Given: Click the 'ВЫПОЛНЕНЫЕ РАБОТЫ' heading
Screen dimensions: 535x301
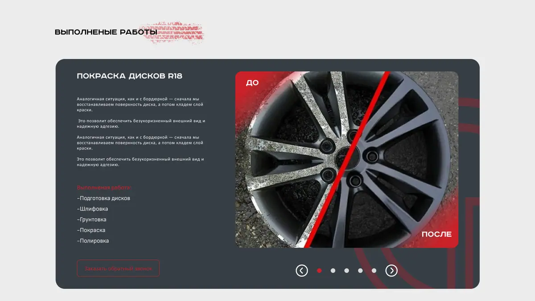Looking at the screenshot, I should [x=106, y=32].
